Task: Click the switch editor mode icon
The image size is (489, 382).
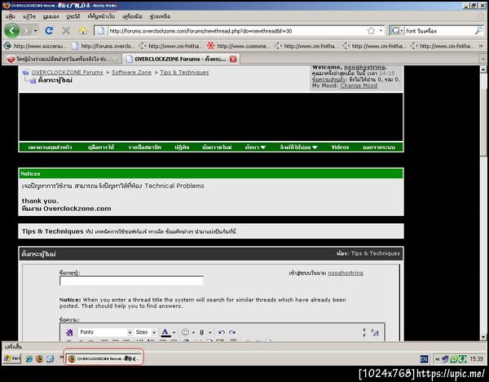Action: pyautogui.click(x=375, y=332)
